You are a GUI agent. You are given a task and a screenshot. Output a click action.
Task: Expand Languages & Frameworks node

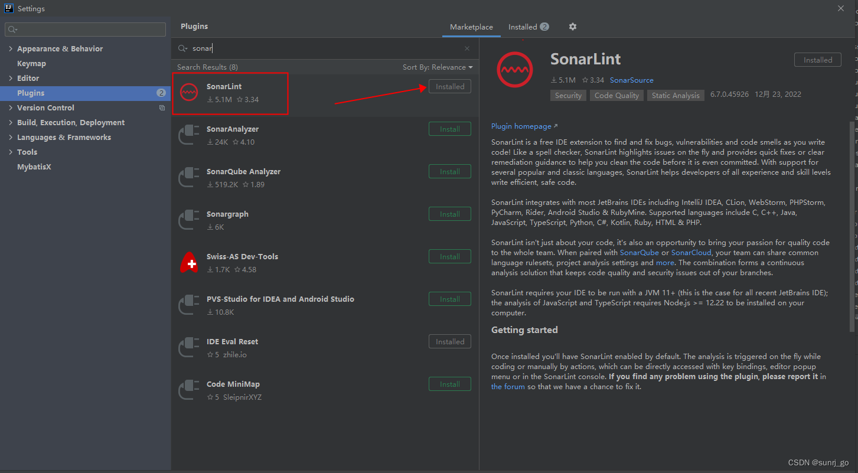coord(11,138)
